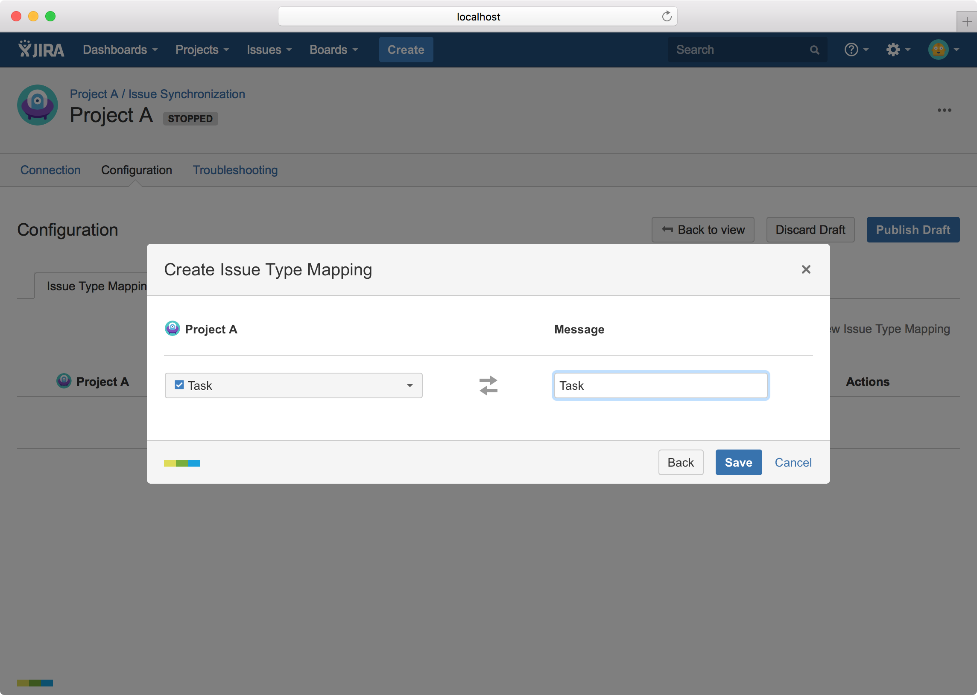Click the Project A avatar in header
The image size is (977, 695).
(38, 105)
